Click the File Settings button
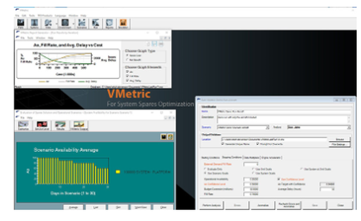361x221 pixels. 340,144
